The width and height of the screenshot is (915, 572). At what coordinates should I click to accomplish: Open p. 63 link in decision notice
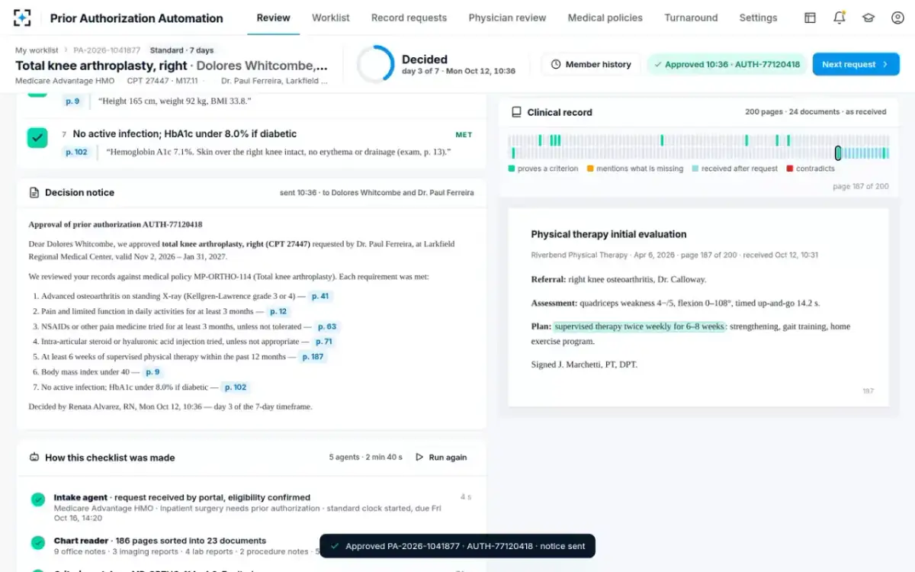(327, 326)
